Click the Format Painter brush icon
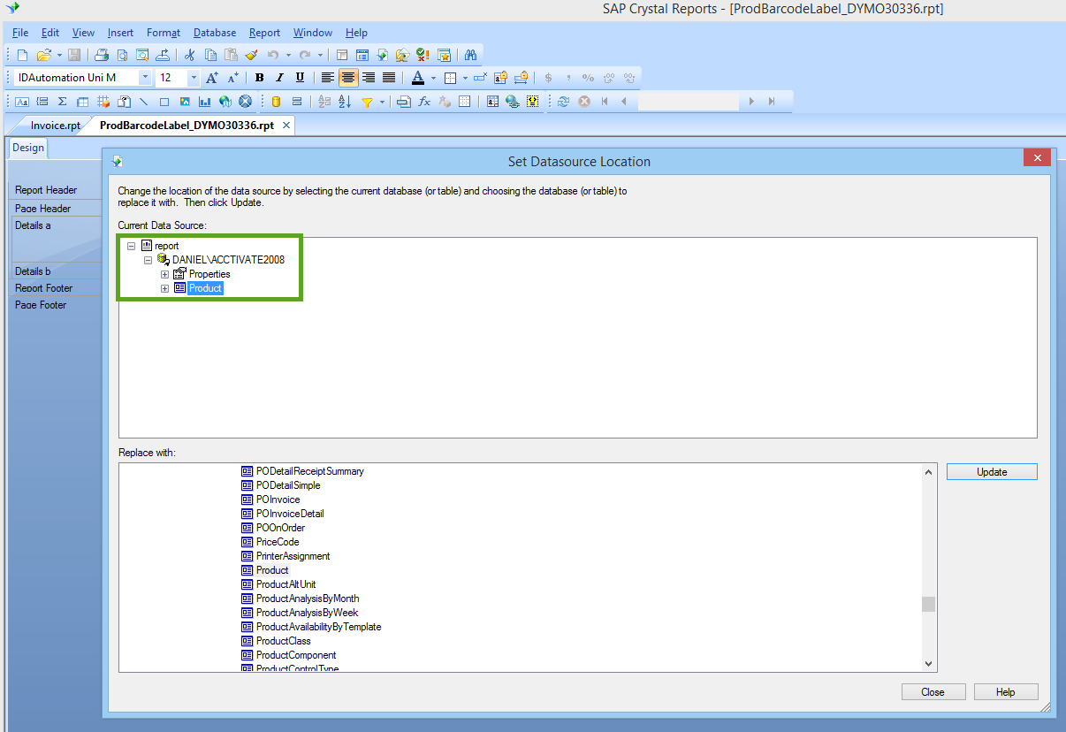 point(251,55)
